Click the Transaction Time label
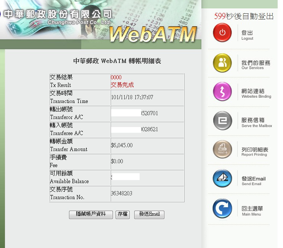Image resolution: width=283 pixels, height=248 pixels. tap(69, 101)
